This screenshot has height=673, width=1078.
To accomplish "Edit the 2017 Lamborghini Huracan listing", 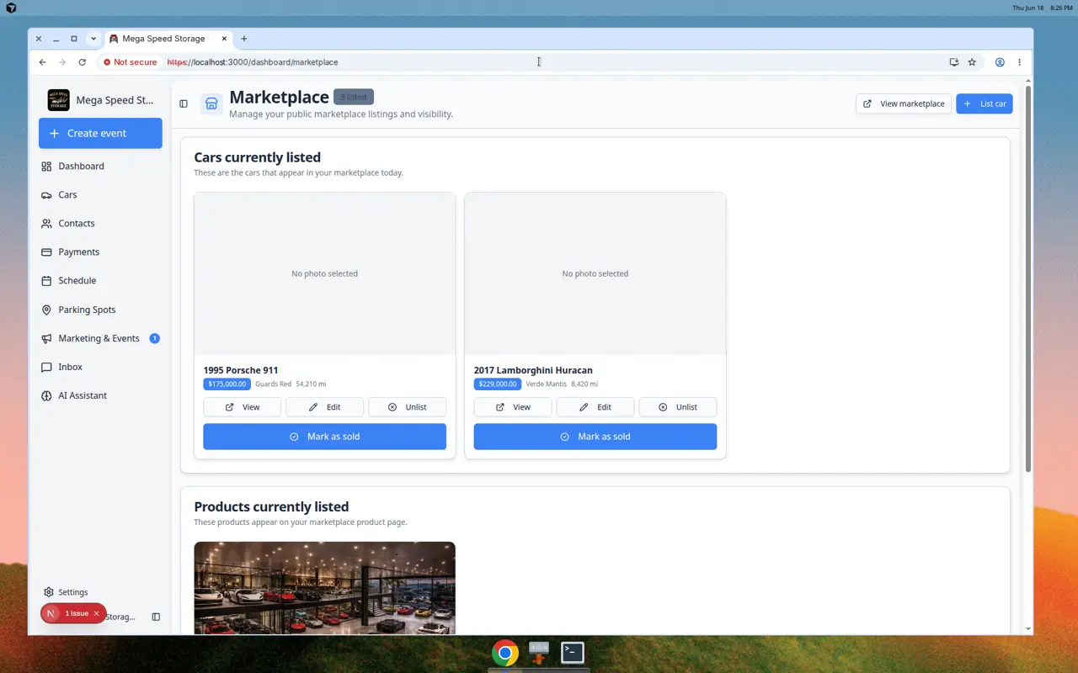I will point(595,407).
